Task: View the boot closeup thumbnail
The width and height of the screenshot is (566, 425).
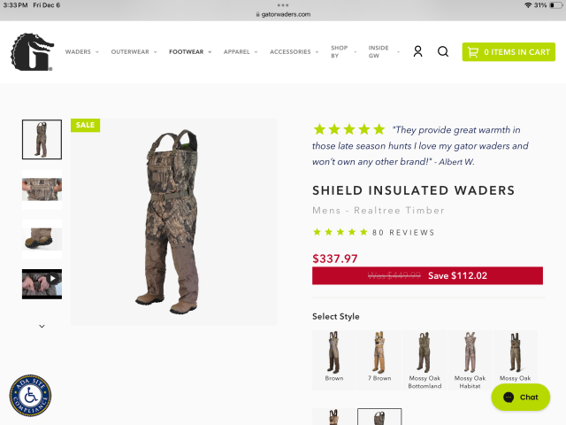Action: (42, 239)
